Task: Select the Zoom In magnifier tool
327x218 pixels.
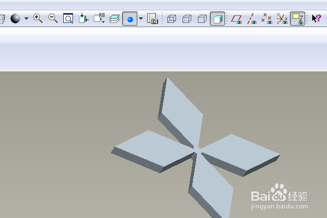Action: 38,19
